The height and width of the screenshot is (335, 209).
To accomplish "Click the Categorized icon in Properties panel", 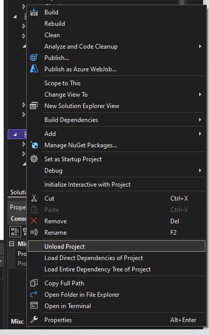I will pos(15,232).
